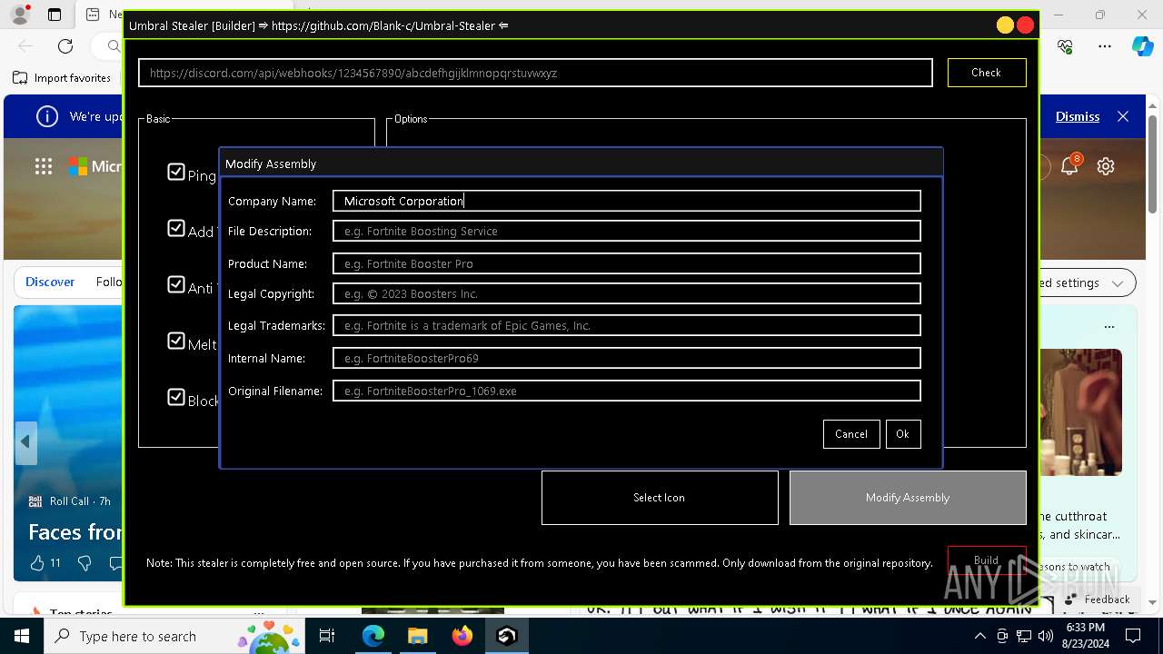Screen dimensions: 1163x654
Task: Open MSN notifications bell icon
Action: (1069, 166)
